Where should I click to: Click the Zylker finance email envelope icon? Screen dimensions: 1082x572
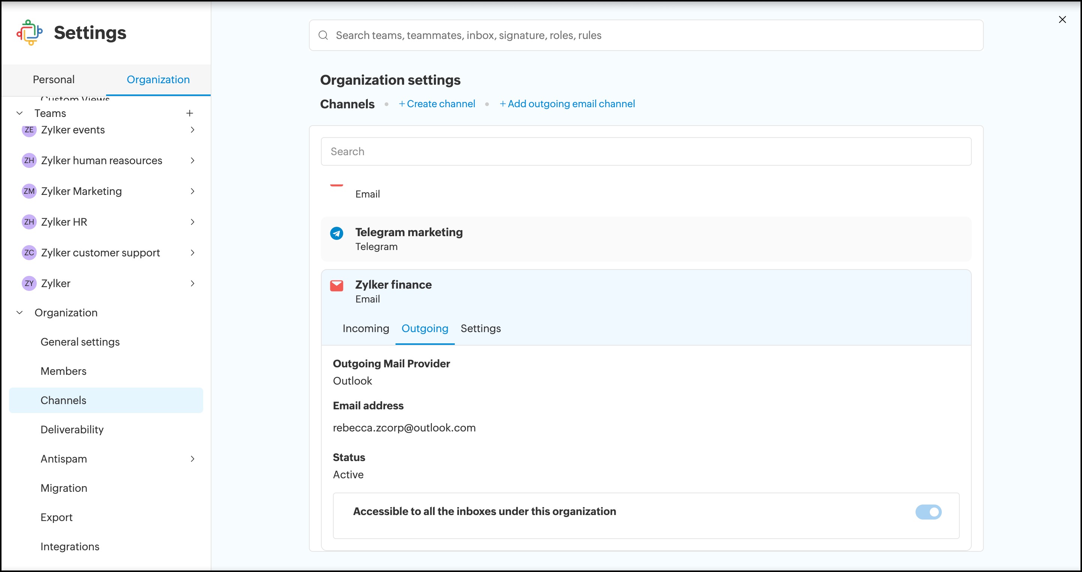336,286
